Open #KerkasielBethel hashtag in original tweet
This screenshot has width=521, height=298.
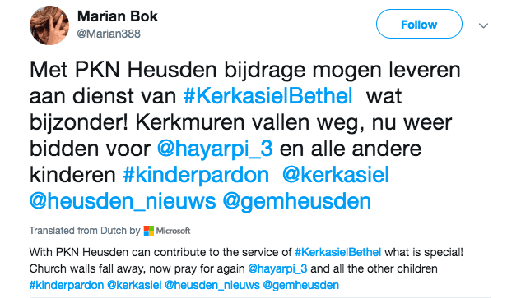coord(267,96)
